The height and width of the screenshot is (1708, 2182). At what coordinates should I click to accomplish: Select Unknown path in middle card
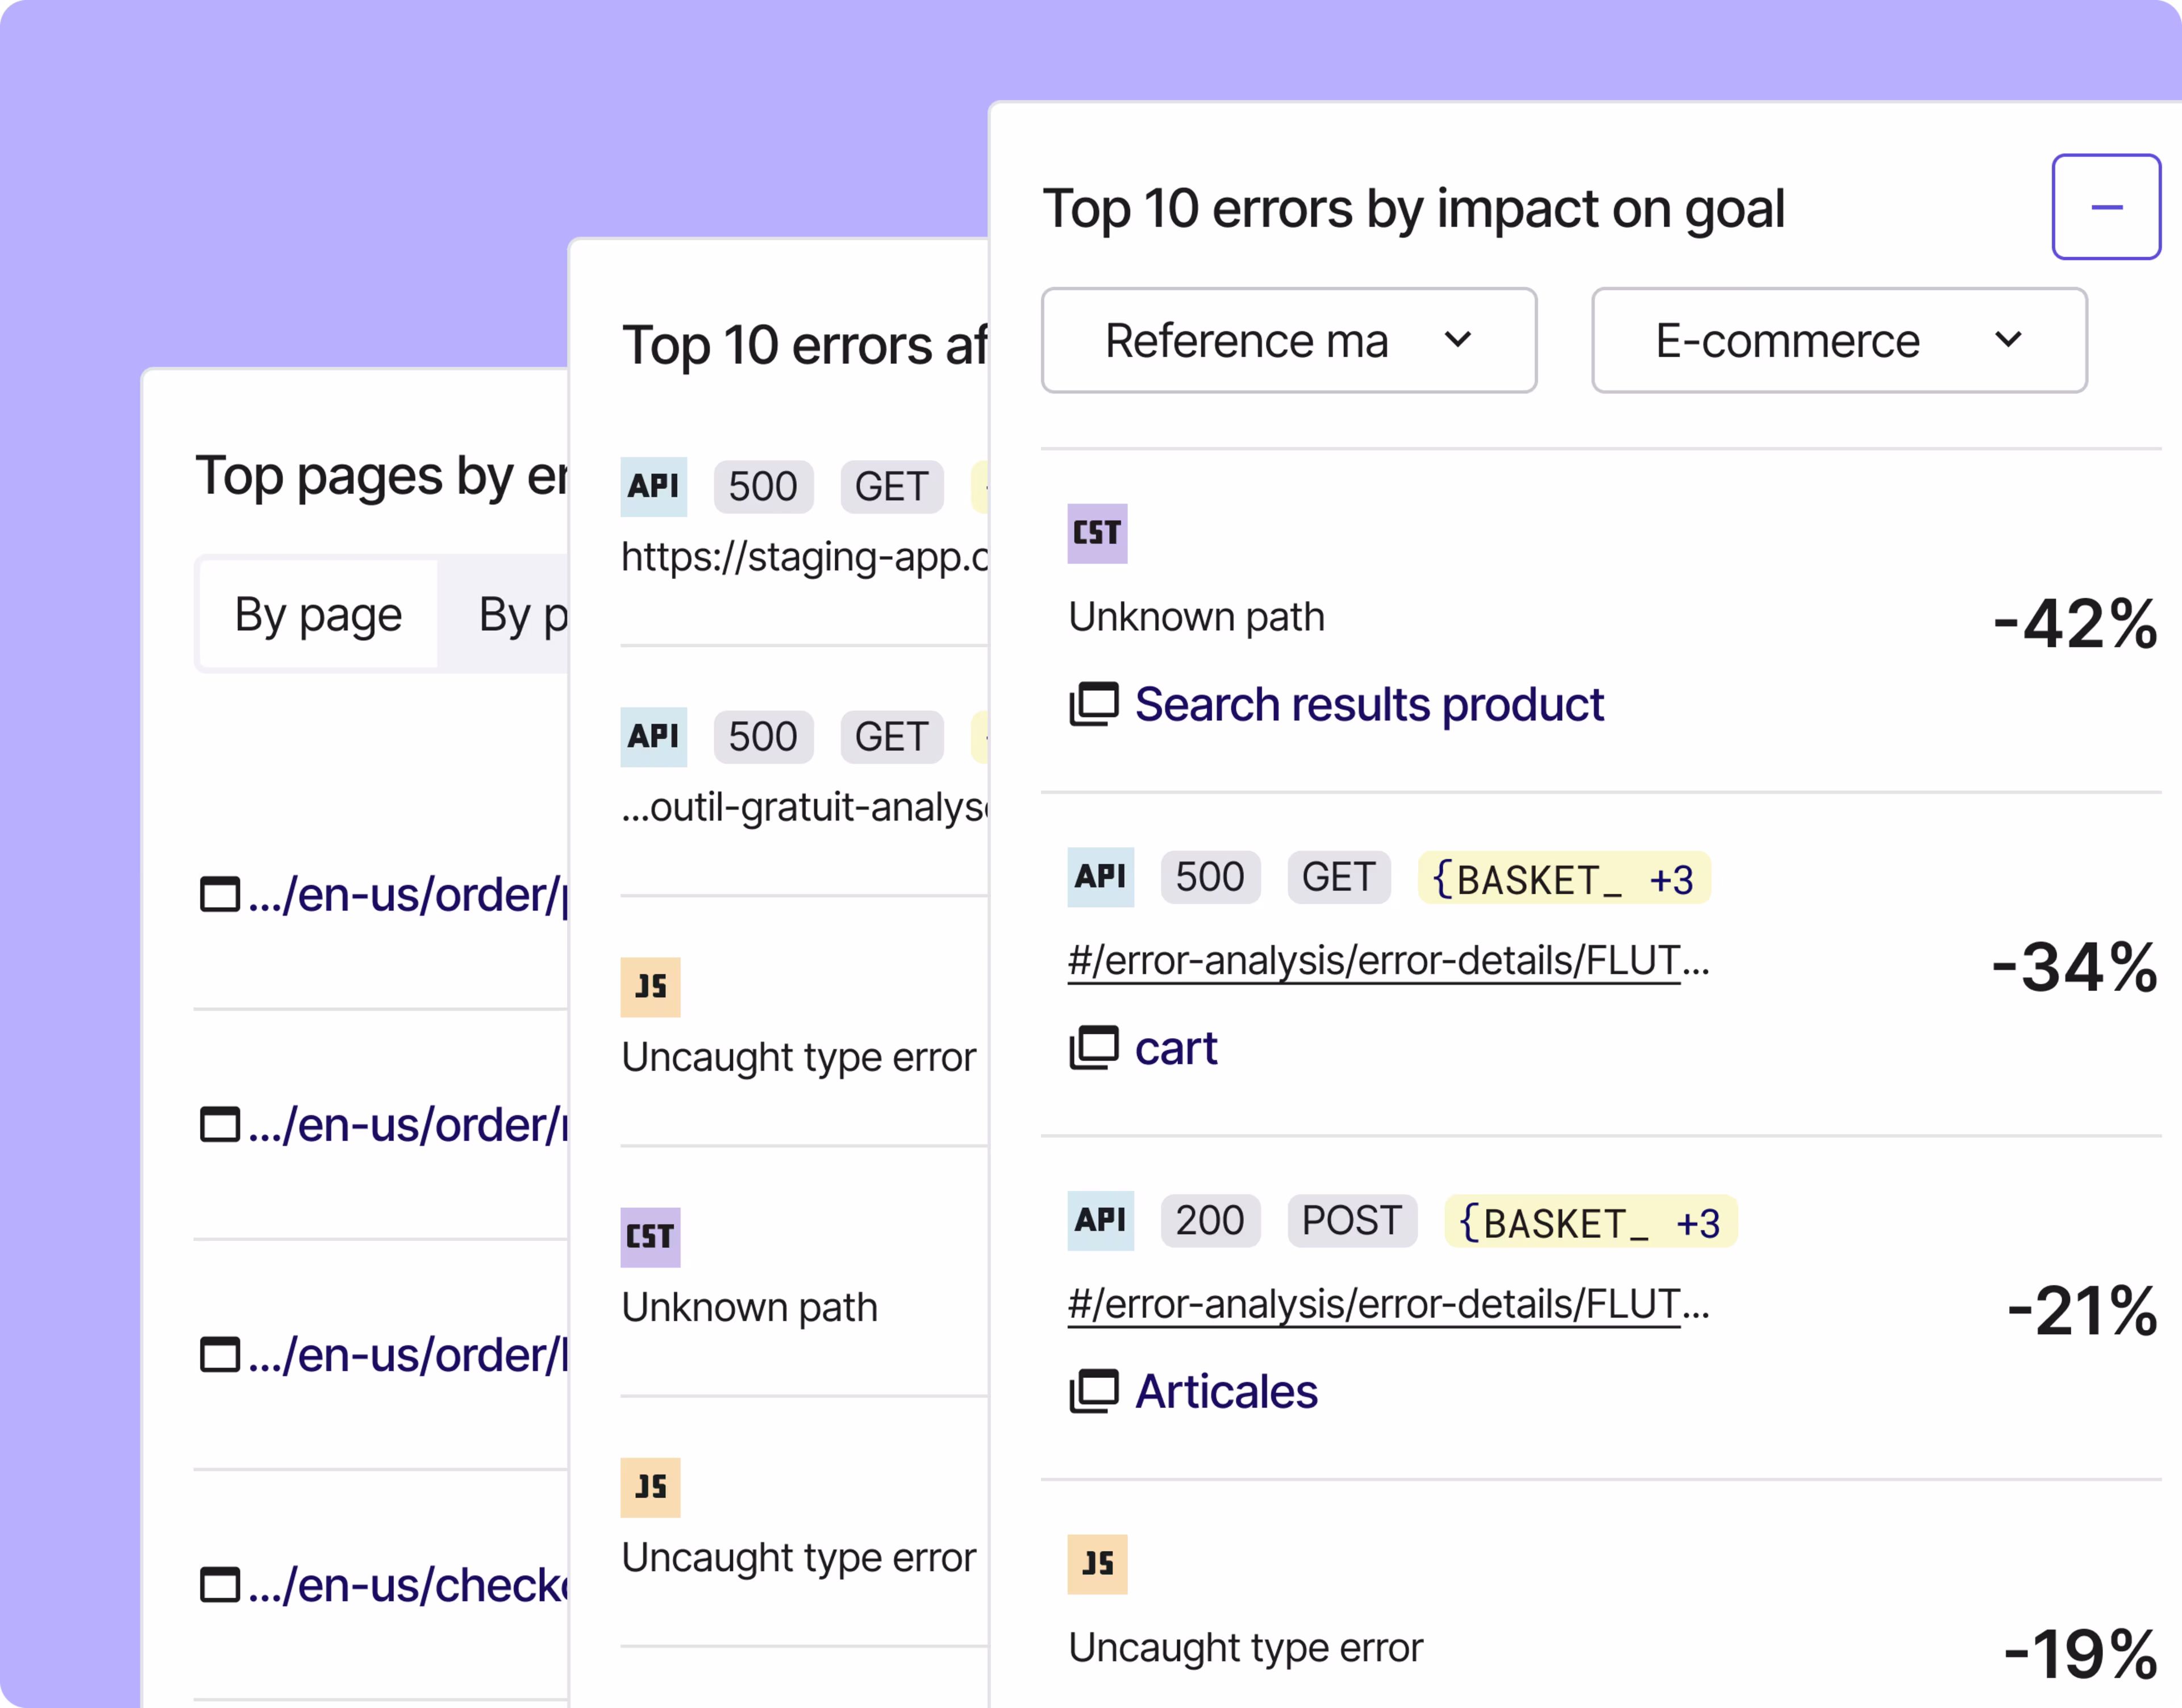click(749, 1307)
